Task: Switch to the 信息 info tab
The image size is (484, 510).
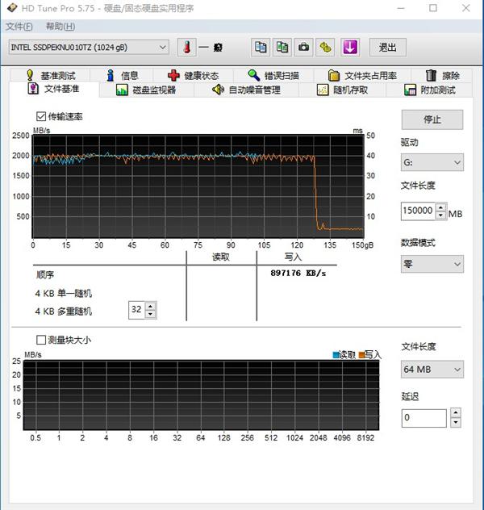Action: [x=122, y=76]
